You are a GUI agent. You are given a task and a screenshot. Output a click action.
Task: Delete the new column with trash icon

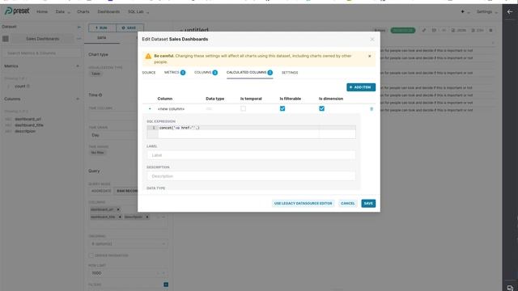(372, 109)
